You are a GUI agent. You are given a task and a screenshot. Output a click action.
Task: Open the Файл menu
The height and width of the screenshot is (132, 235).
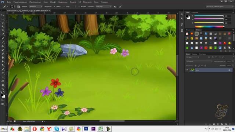coord(9,2)
